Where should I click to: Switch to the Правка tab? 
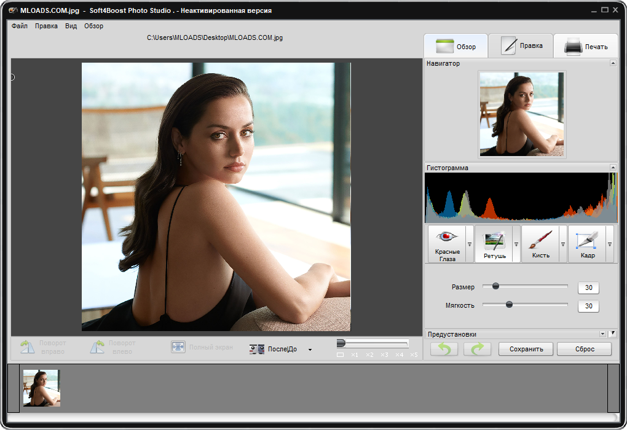pos(521,46)
